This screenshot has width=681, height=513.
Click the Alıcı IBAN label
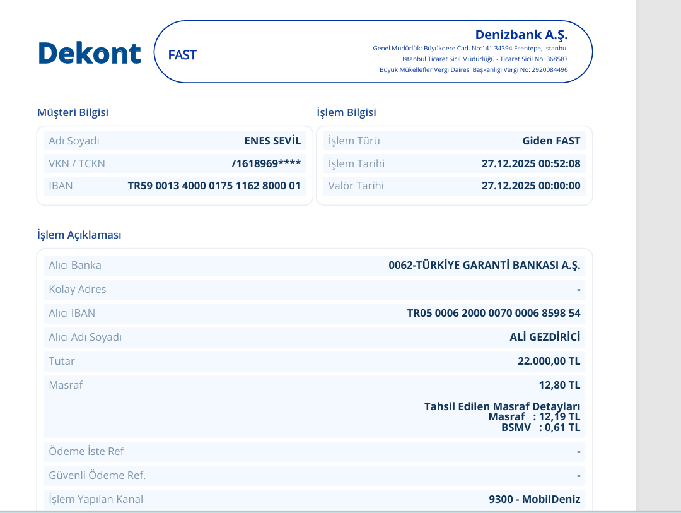[72, 313]
